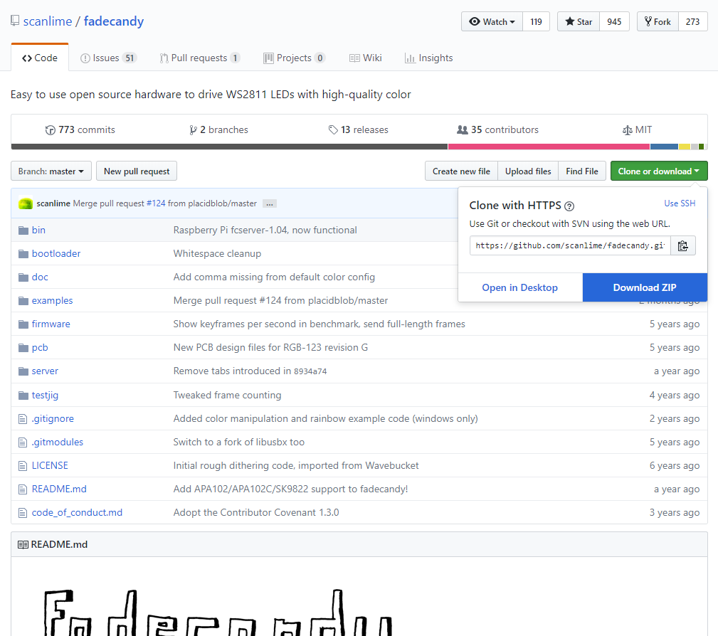Image resolution: width=718 pixels, height=636 pixels.
Task: Click the scanlime avatar in commit bar
Action: (25, 203)
